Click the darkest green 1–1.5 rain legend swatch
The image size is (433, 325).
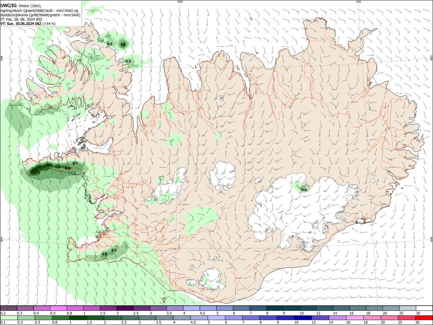(x=78, y=318)
